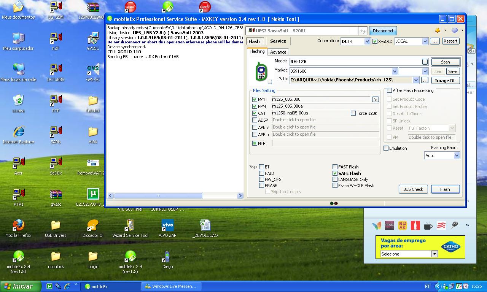Switch to the Service tab

[278, 41]
